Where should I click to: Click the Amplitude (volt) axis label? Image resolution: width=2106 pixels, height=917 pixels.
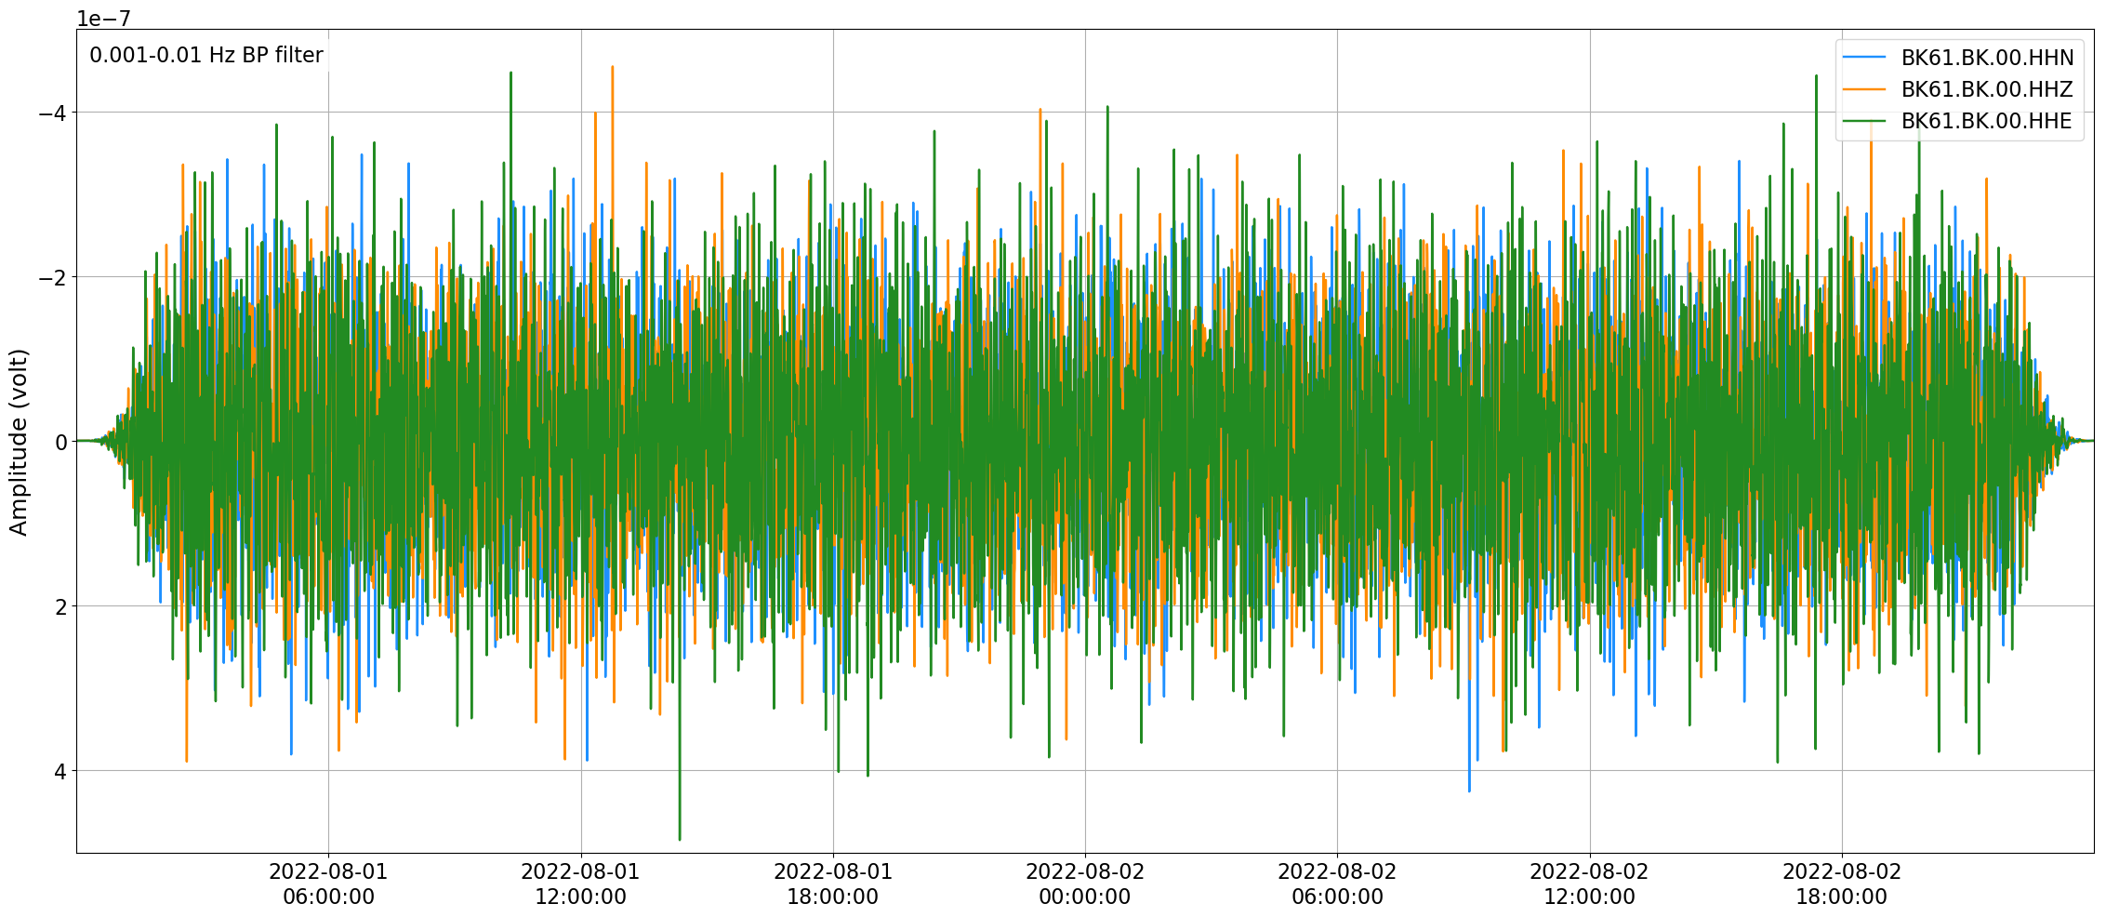19,442
